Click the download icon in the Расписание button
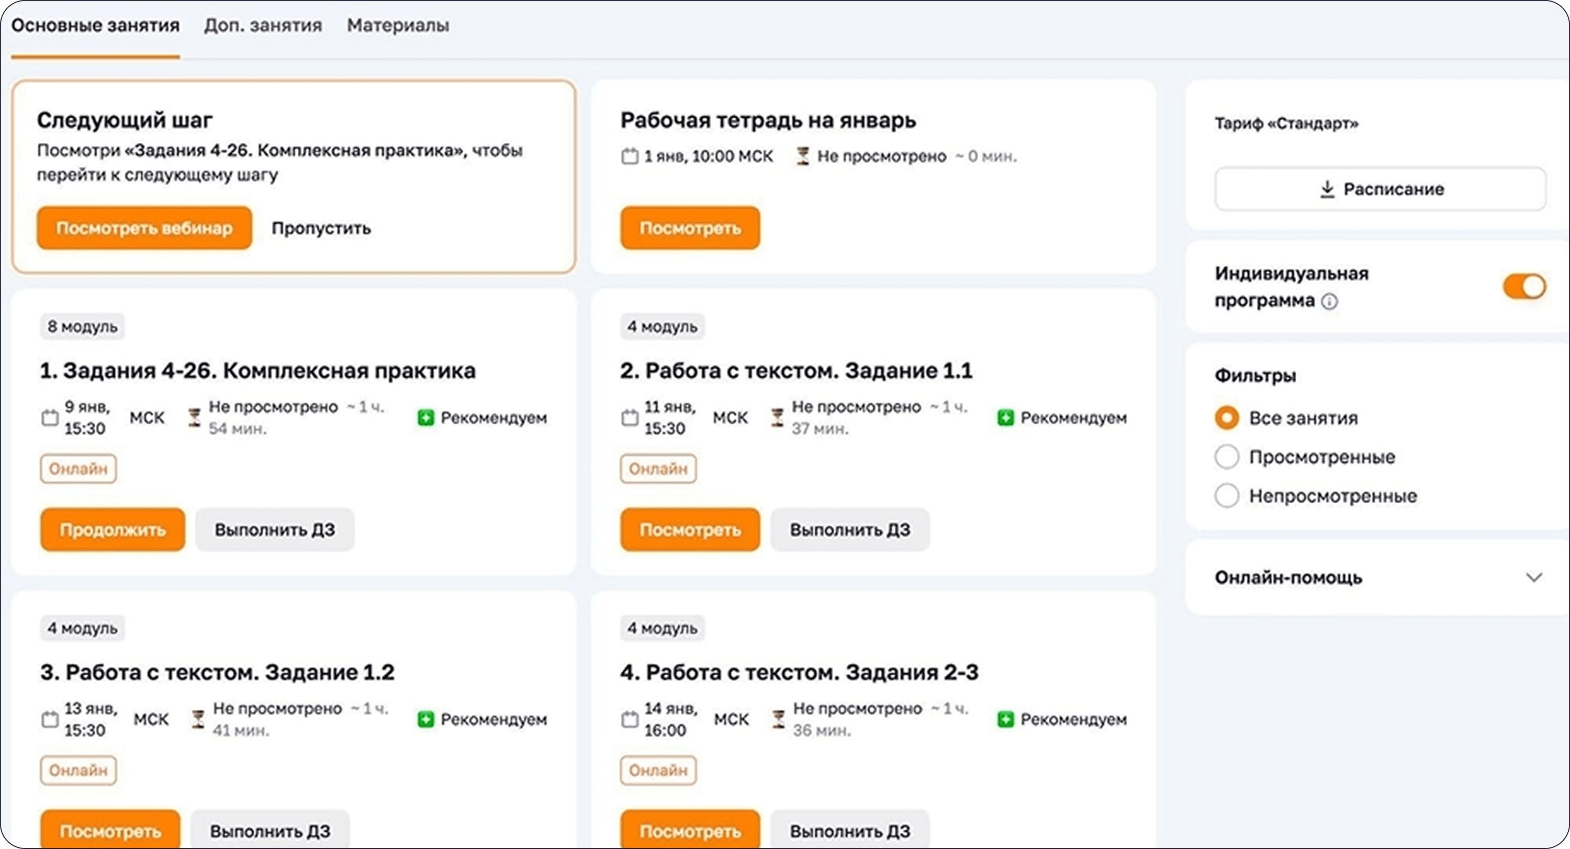 click(x=1327, y=189)
